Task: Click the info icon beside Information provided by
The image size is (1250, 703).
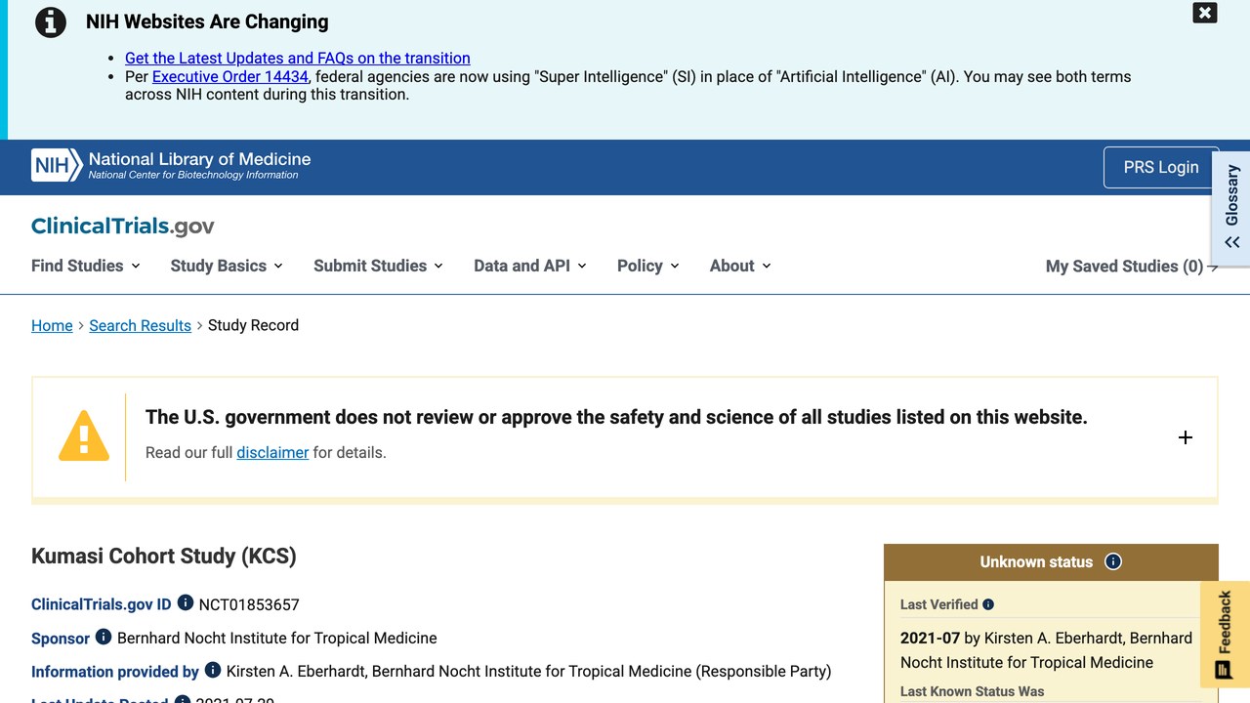Action: coord(213,670)
